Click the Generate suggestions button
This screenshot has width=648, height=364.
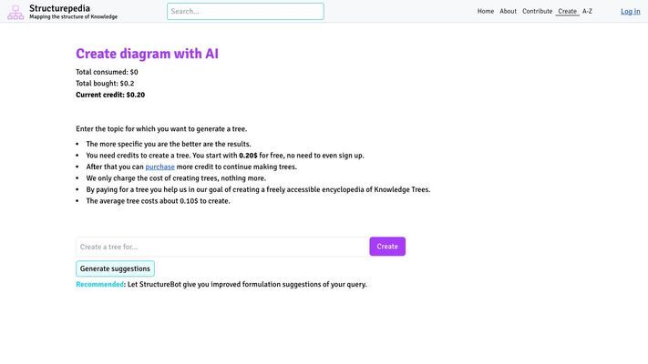pos(116,268)
